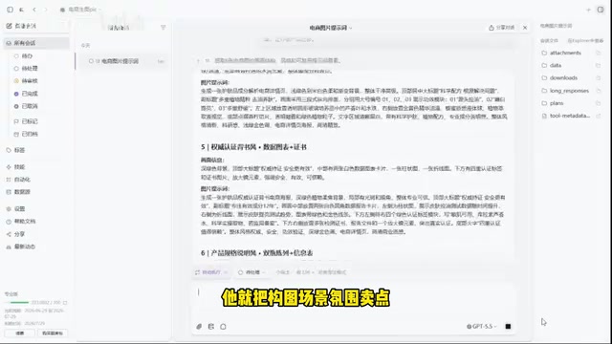Select the yellow 待审核 status filter
This screenshot has width=612, height=344.
(x=30, y=80)
